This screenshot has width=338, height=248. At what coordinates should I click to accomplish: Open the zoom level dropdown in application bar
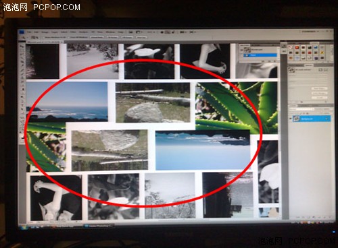coord(151,32)
